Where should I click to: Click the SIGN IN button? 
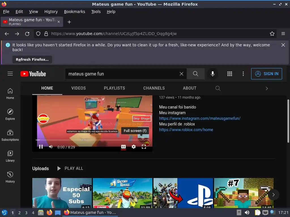pos(266,74)
